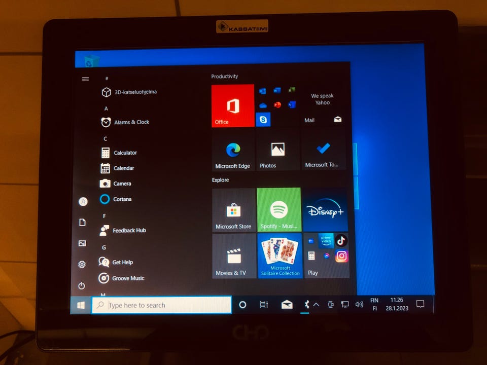Image resolution: width=487 pixels, height=365 pixels.
Task: Open the user account menu
Action: coord(83,202)
